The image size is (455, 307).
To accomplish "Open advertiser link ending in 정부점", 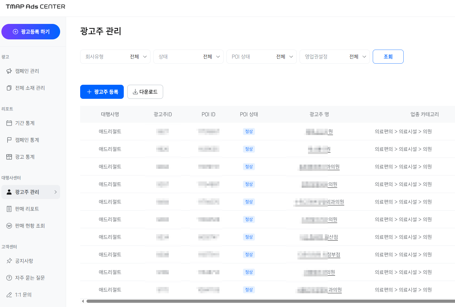I will coord(319,255).
